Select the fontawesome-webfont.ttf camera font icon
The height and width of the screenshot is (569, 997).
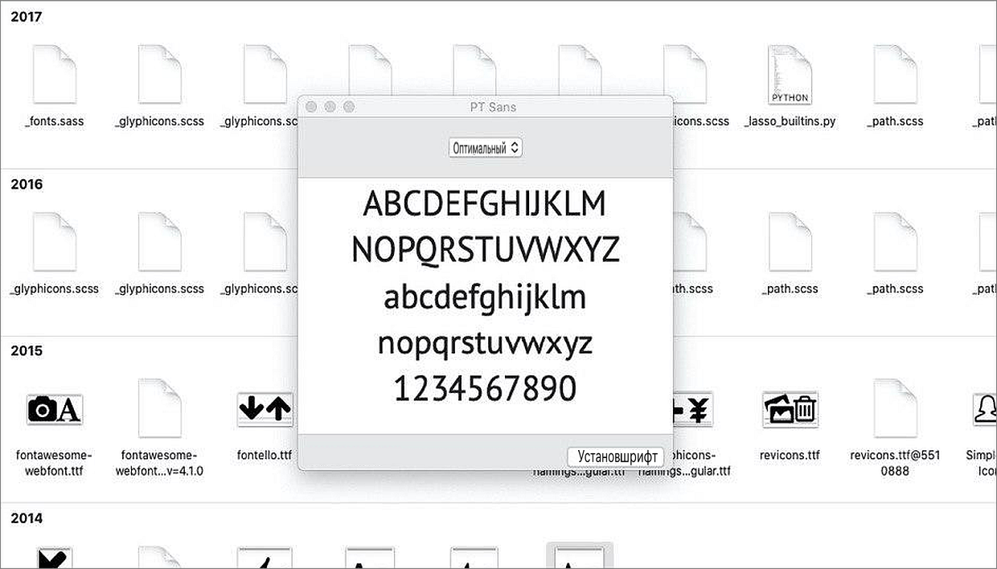(x=55, y=410)
